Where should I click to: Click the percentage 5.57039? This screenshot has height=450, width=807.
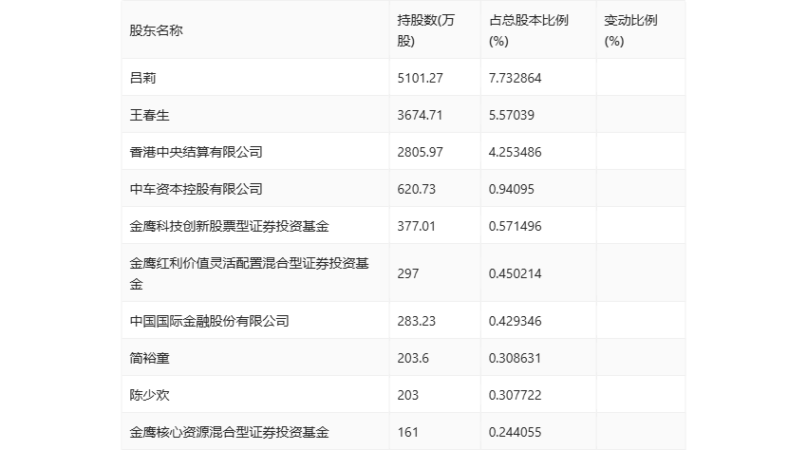(512, 115)
